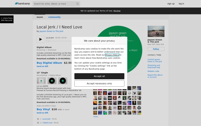Show more supporters link
The image size is (201, 126).
pyautogui.click(x=96, y=117)
